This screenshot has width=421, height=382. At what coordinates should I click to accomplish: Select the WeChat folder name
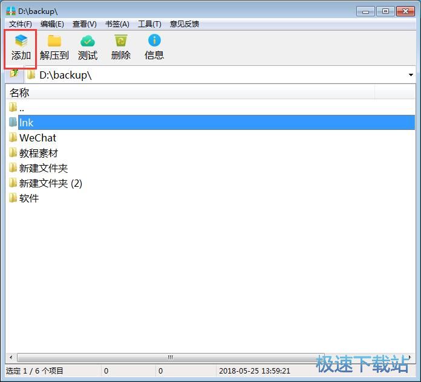click(38, 138)
